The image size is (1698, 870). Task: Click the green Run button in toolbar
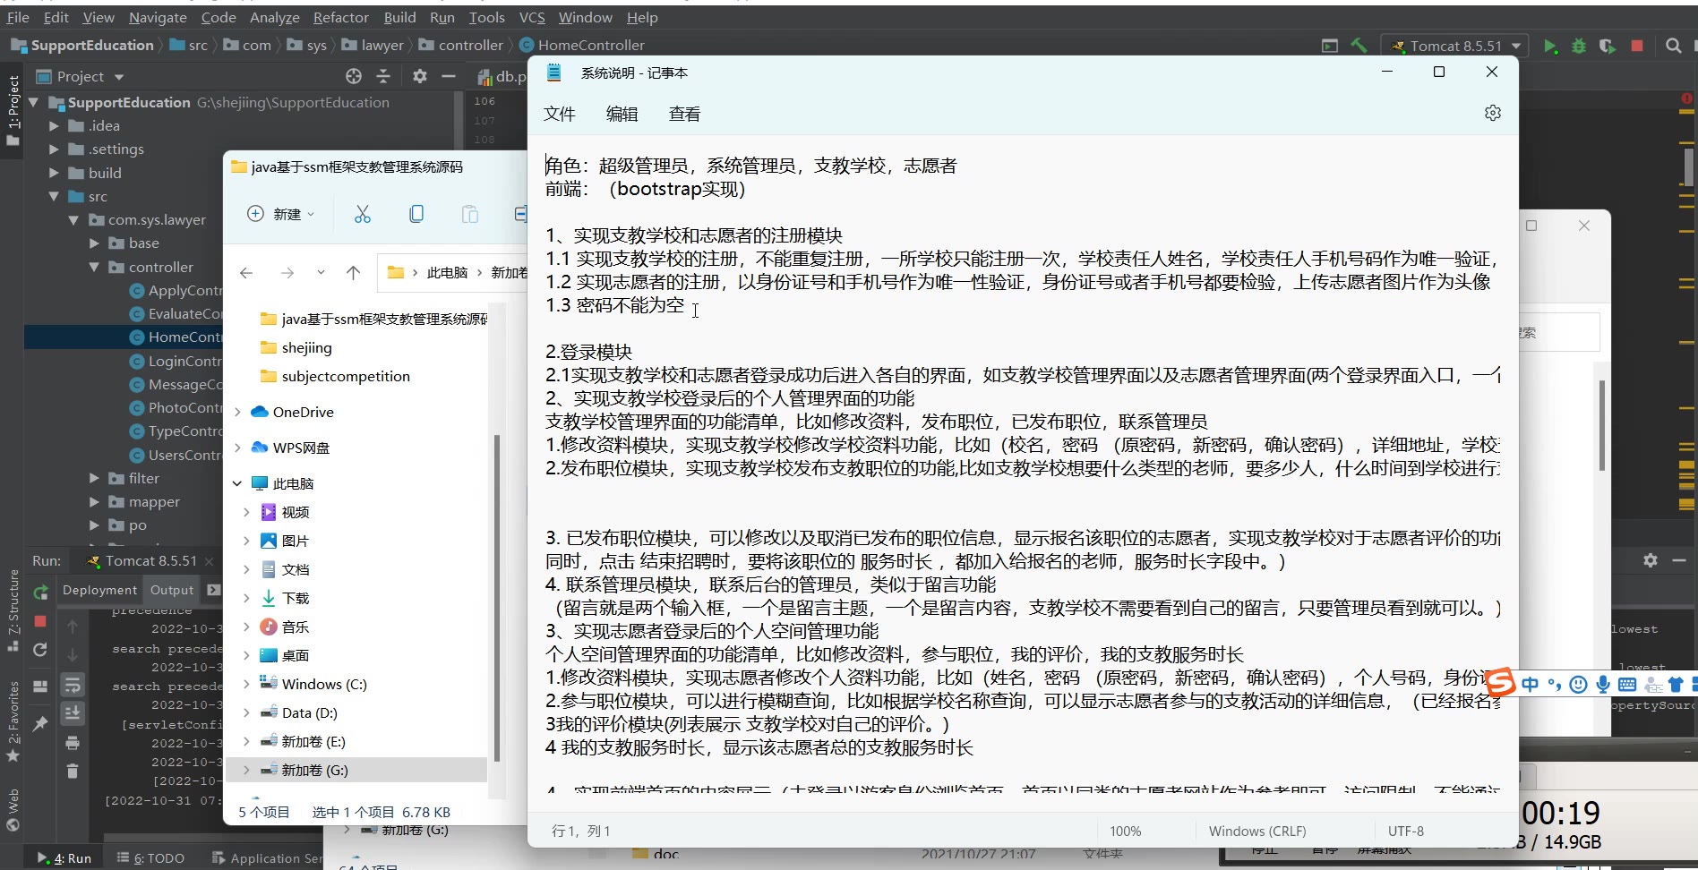[x=1550, y=46]
